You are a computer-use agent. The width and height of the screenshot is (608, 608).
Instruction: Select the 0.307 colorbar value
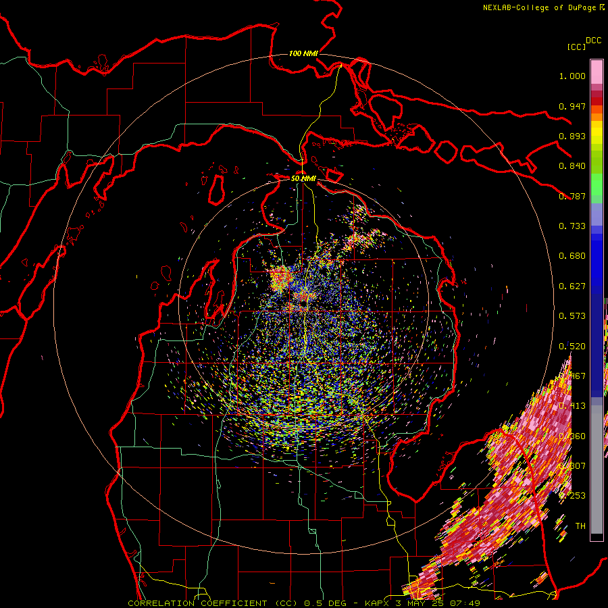[572, 466]
